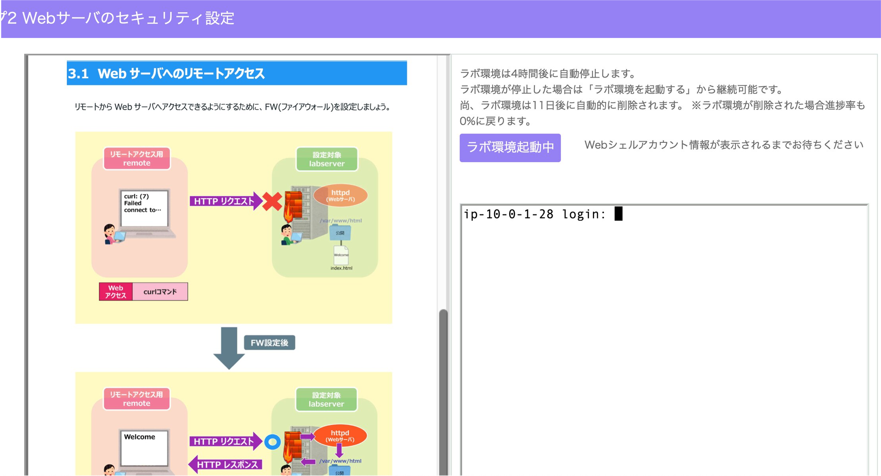Click the Webサーバのセキュリティ設定 page title
Screen dimensions: 881x476
tap(128, 18)
